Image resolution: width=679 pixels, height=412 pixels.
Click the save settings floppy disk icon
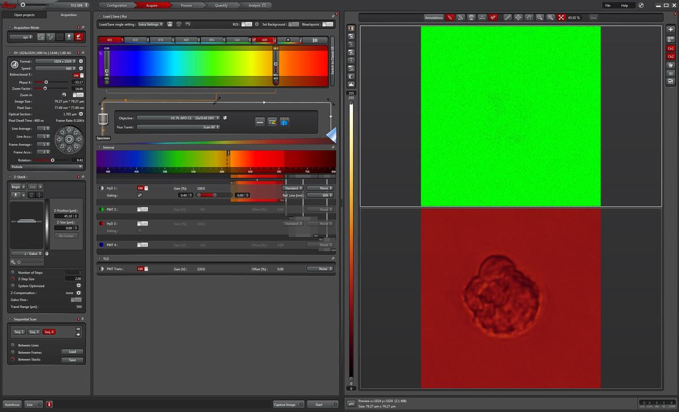170,24
